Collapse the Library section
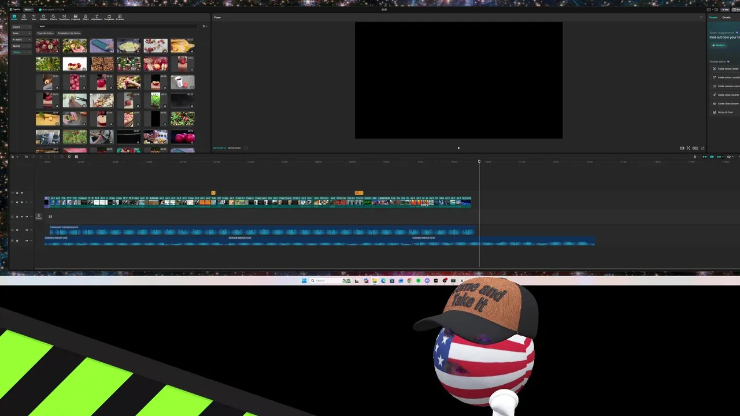 [21, 53]
